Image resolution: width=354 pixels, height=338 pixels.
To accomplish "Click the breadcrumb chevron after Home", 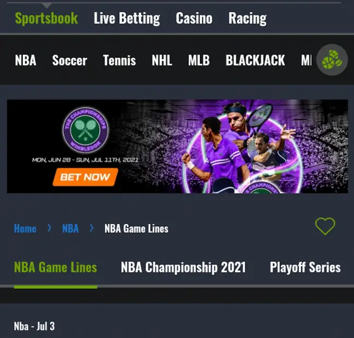I will click(x=49, y=228).
